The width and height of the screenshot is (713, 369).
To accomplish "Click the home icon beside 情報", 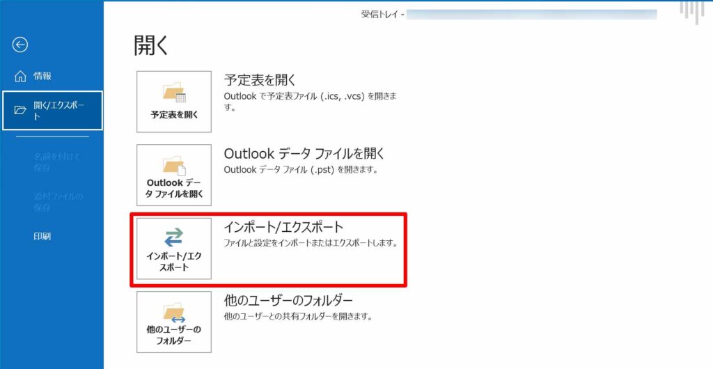I will pyautogui.click(x=20, y=77).
